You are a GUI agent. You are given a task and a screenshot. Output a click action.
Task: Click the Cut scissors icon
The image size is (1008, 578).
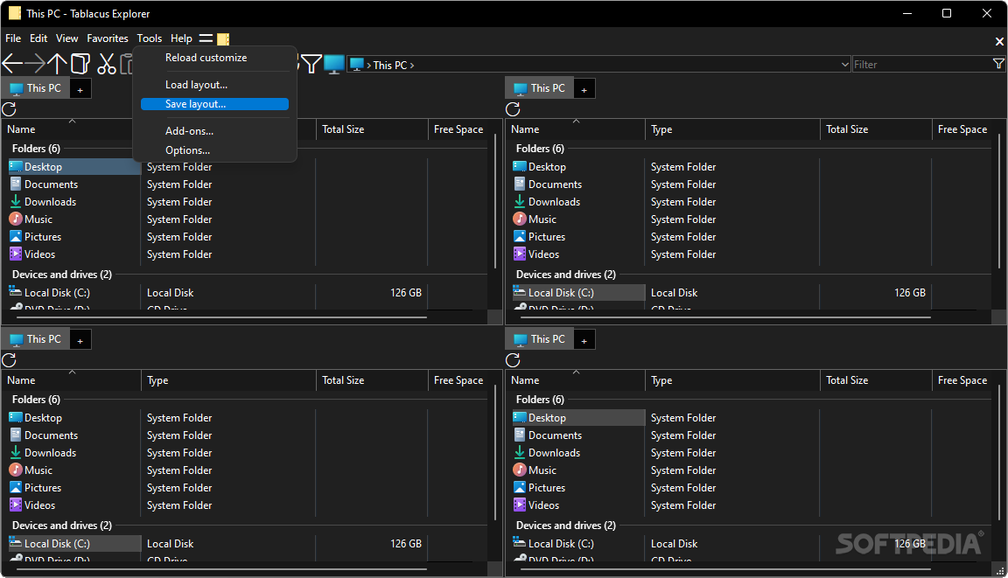107,64
